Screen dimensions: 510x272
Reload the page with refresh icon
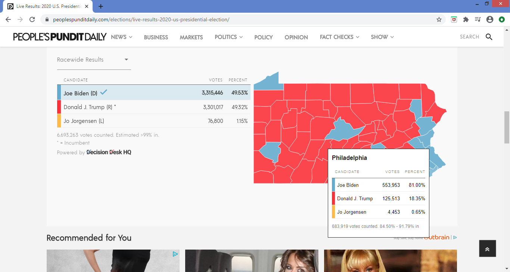tap(32, 19)
